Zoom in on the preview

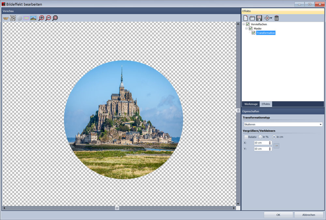point(41,18)
